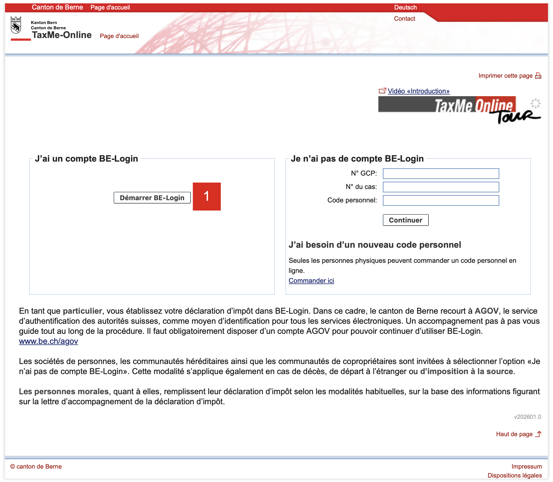
Task: Open Contact in the top navigation
Action: click(404, 18)
